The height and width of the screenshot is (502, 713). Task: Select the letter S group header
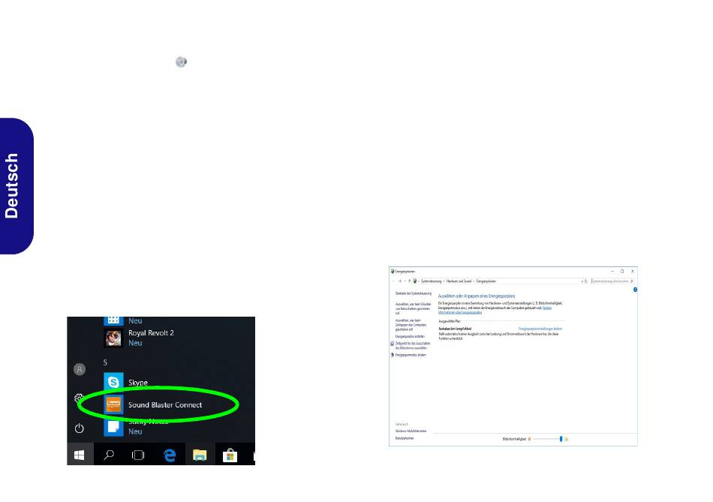(x=105, y=362)
